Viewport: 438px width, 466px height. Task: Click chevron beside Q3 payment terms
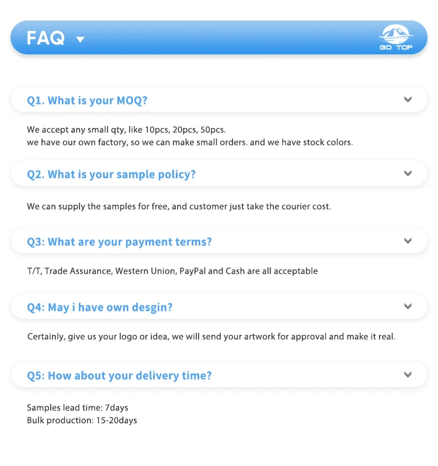coord(408,240)
